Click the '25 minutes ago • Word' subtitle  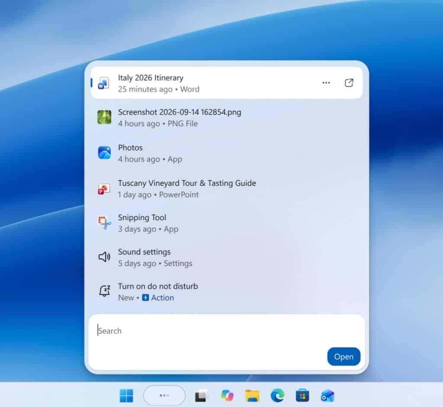point(158,89)
